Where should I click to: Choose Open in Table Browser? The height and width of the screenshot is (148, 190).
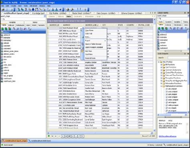click(x=93, y=44)
